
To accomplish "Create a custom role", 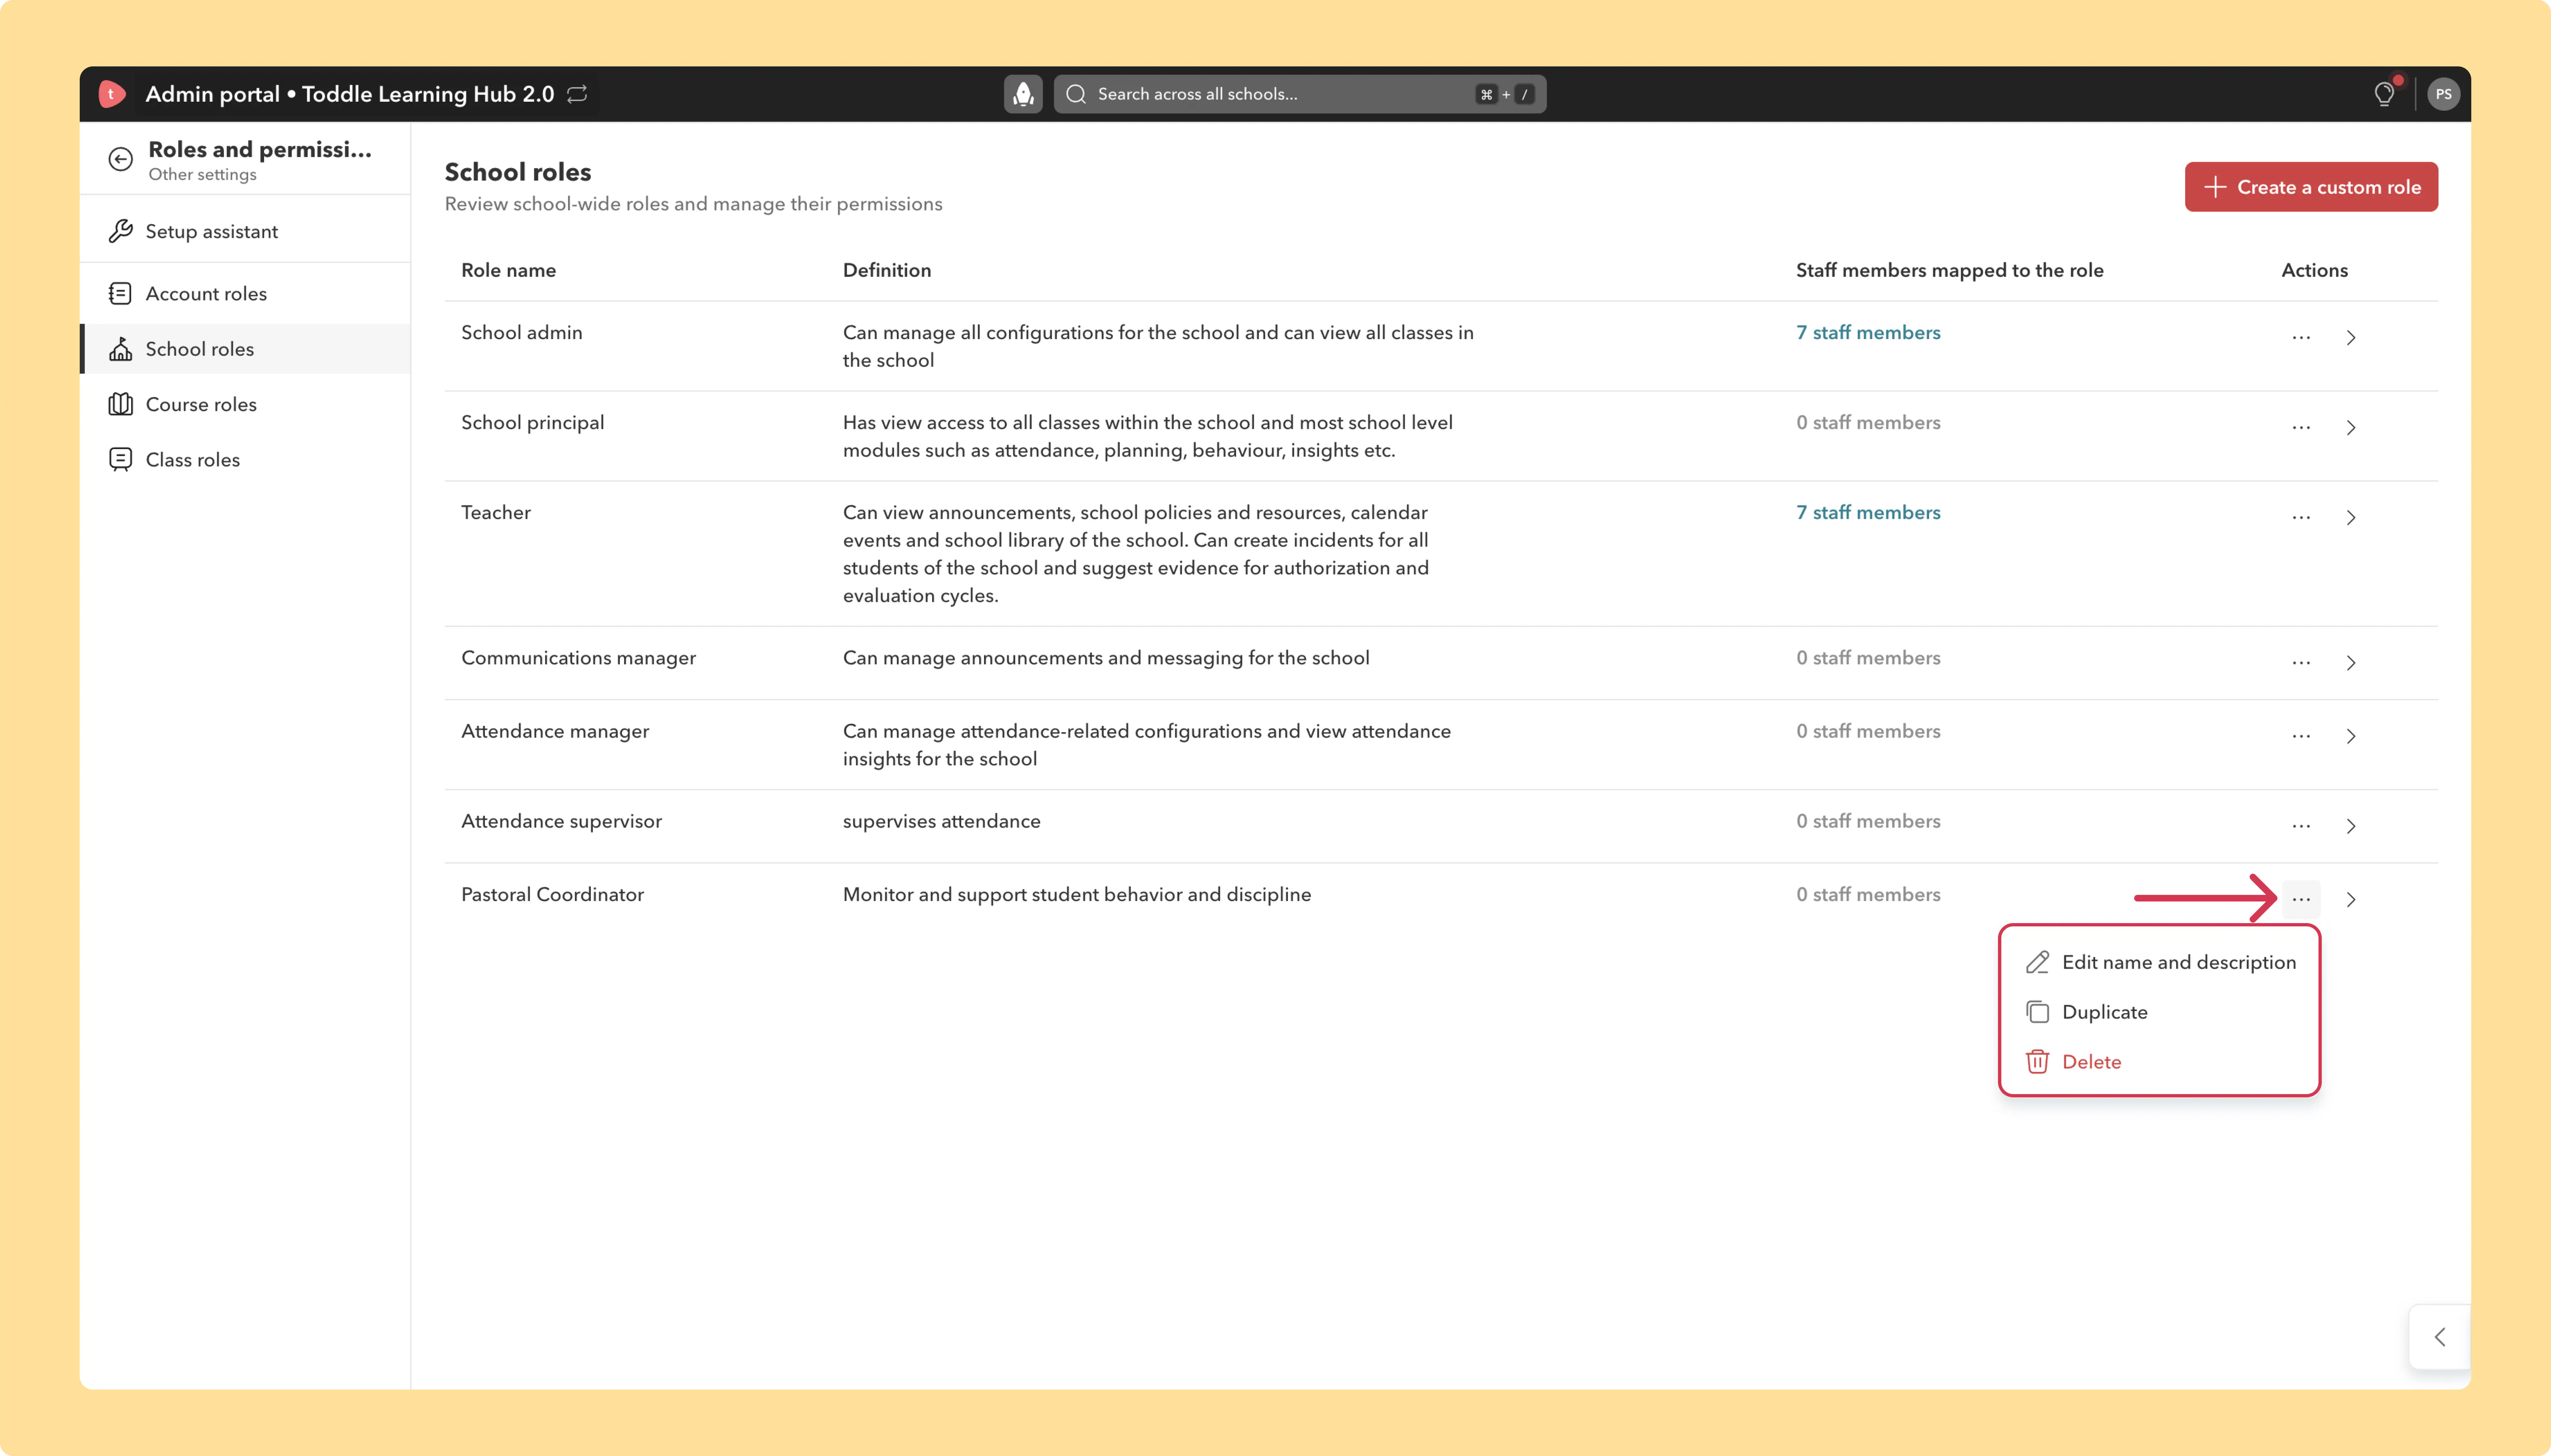I will tap(2311, 187).
